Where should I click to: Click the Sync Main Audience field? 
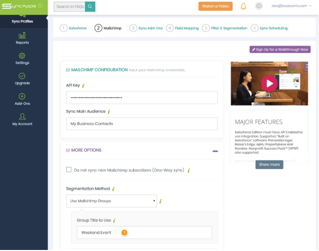coord(142,124)
